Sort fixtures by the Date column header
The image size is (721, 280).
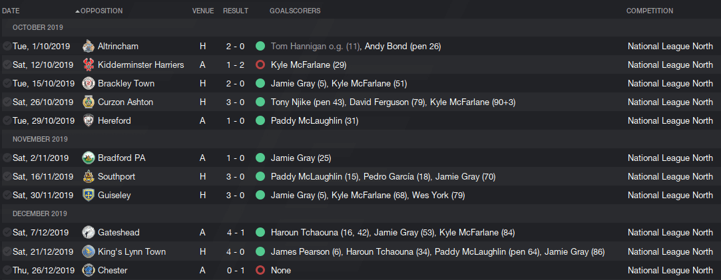pos(11,11)
